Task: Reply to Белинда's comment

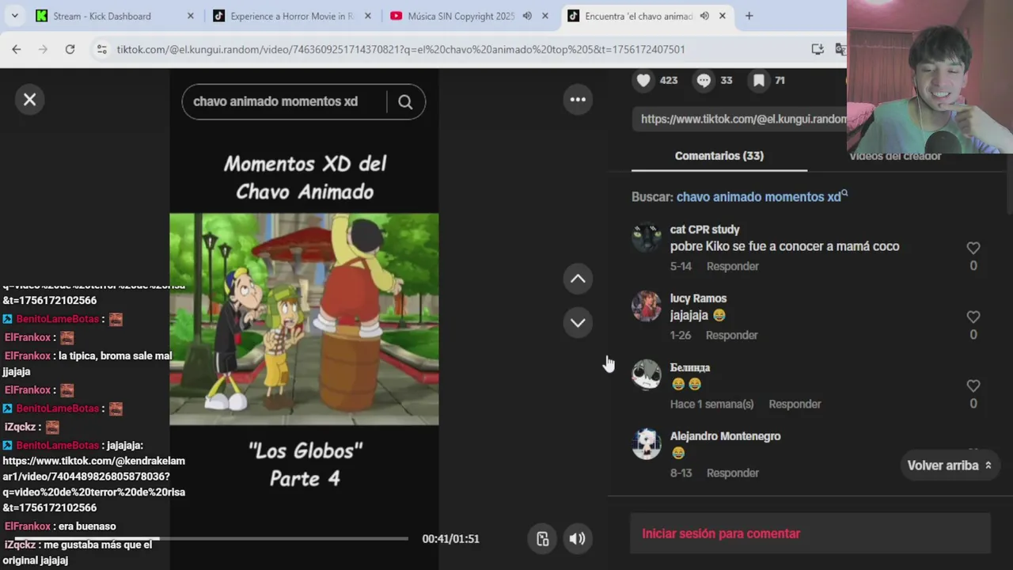Action: point(795,404)
